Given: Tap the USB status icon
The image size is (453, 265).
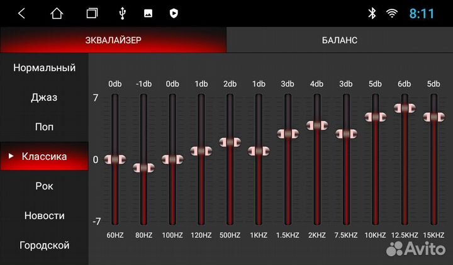Looking at the screenshot, I should point(122,13).
